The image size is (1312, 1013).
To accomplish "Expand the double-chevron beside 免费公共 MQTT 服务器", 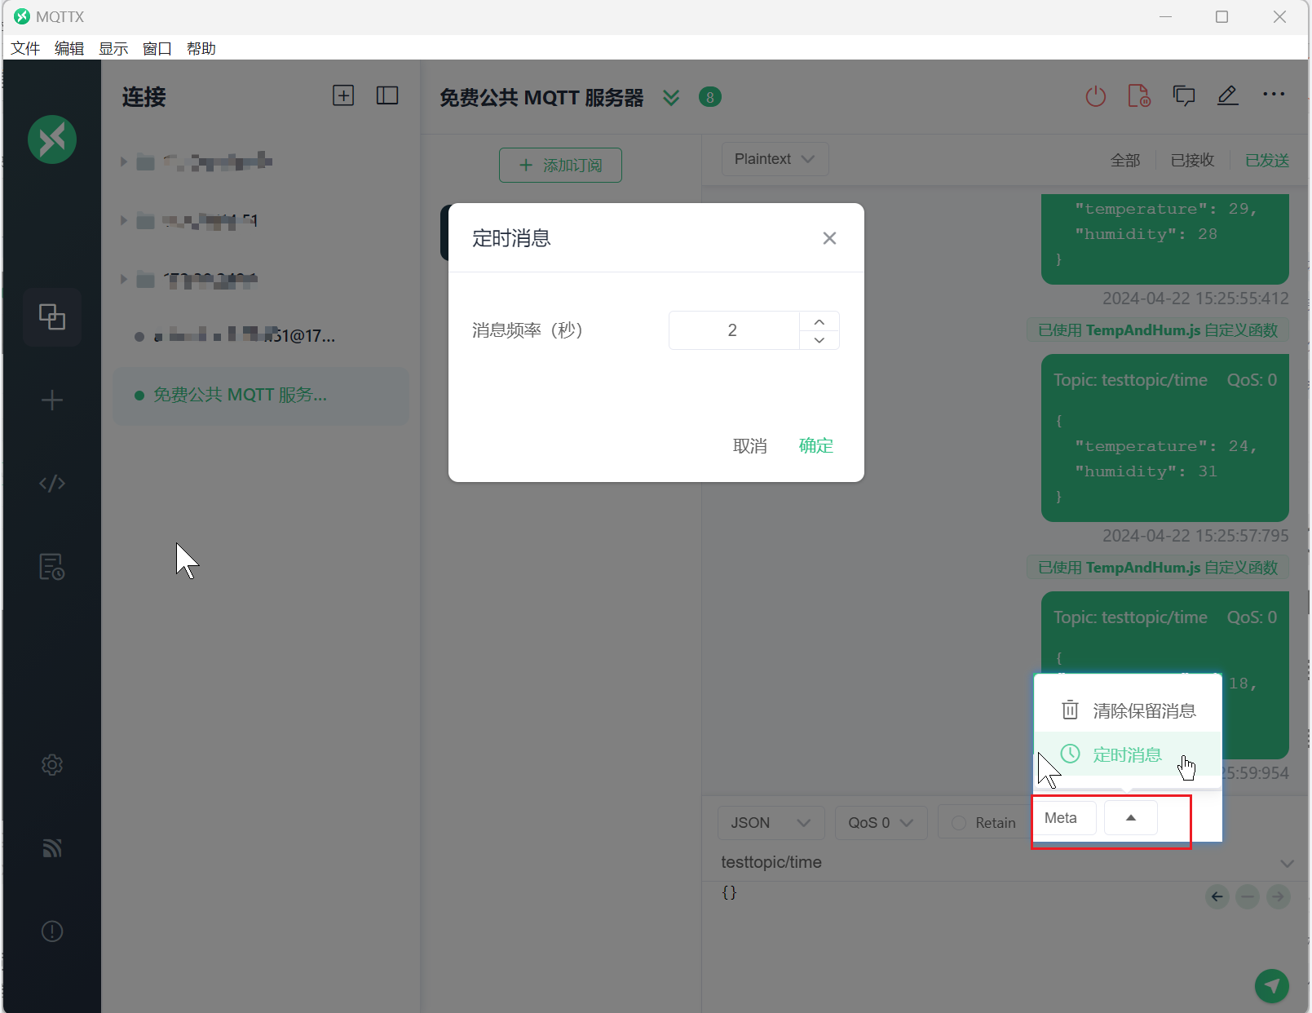I will coord(671,98).
